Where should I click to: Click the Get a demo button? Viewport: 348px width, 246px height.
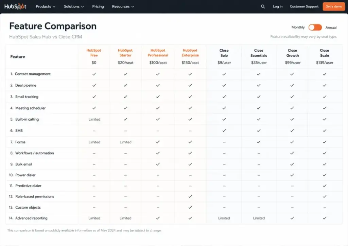click(x=334, y=6)
